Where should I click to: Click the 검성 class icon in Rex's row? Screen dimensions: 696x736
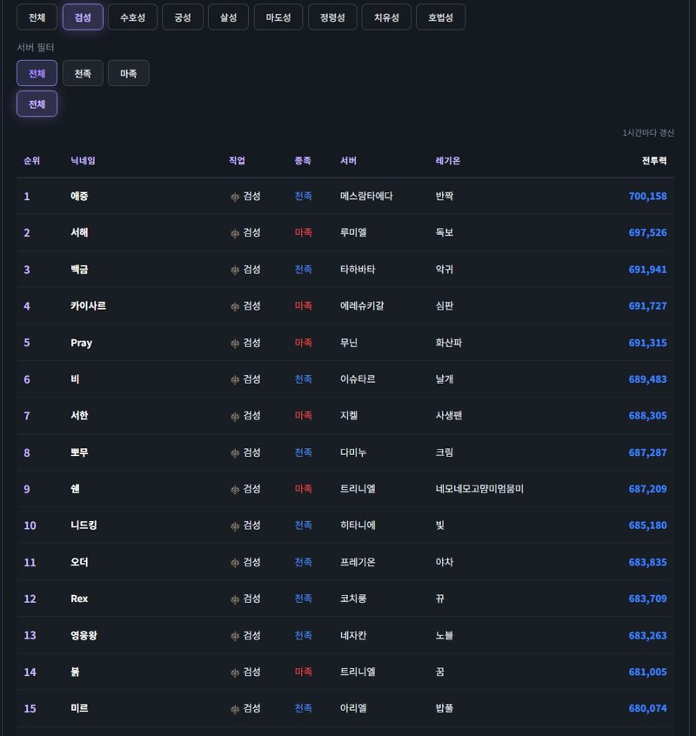point(235,599)
